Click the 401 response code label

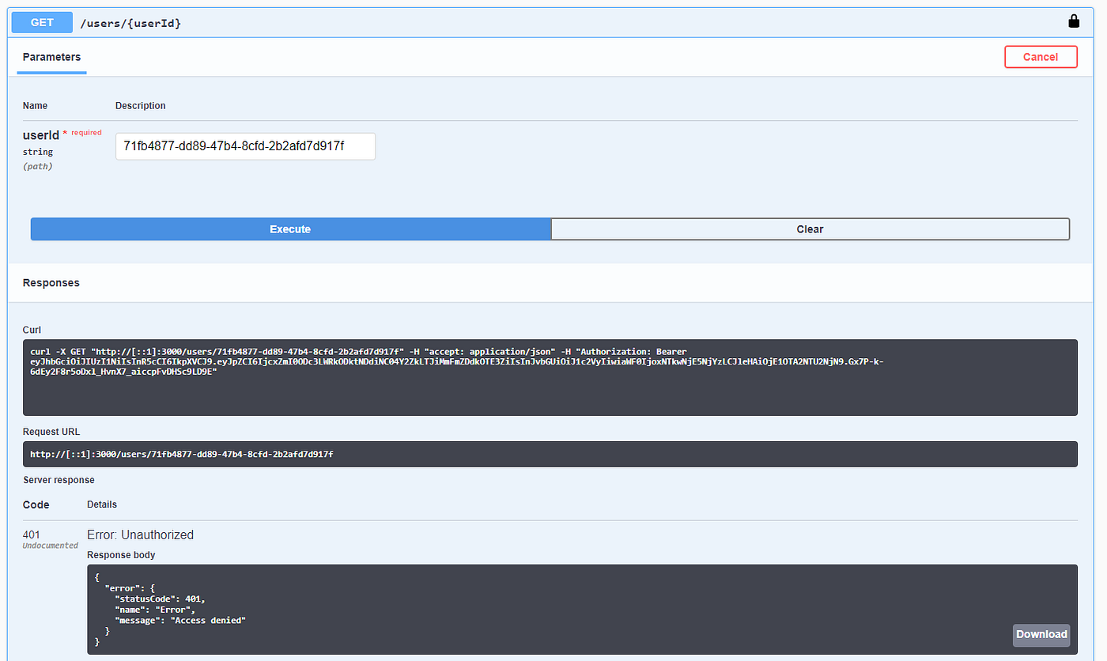click(32, 534)
